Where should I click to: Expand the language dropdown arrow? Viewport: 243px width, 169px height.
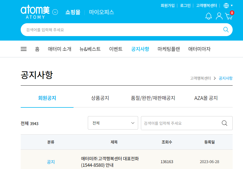pos(232,6)
